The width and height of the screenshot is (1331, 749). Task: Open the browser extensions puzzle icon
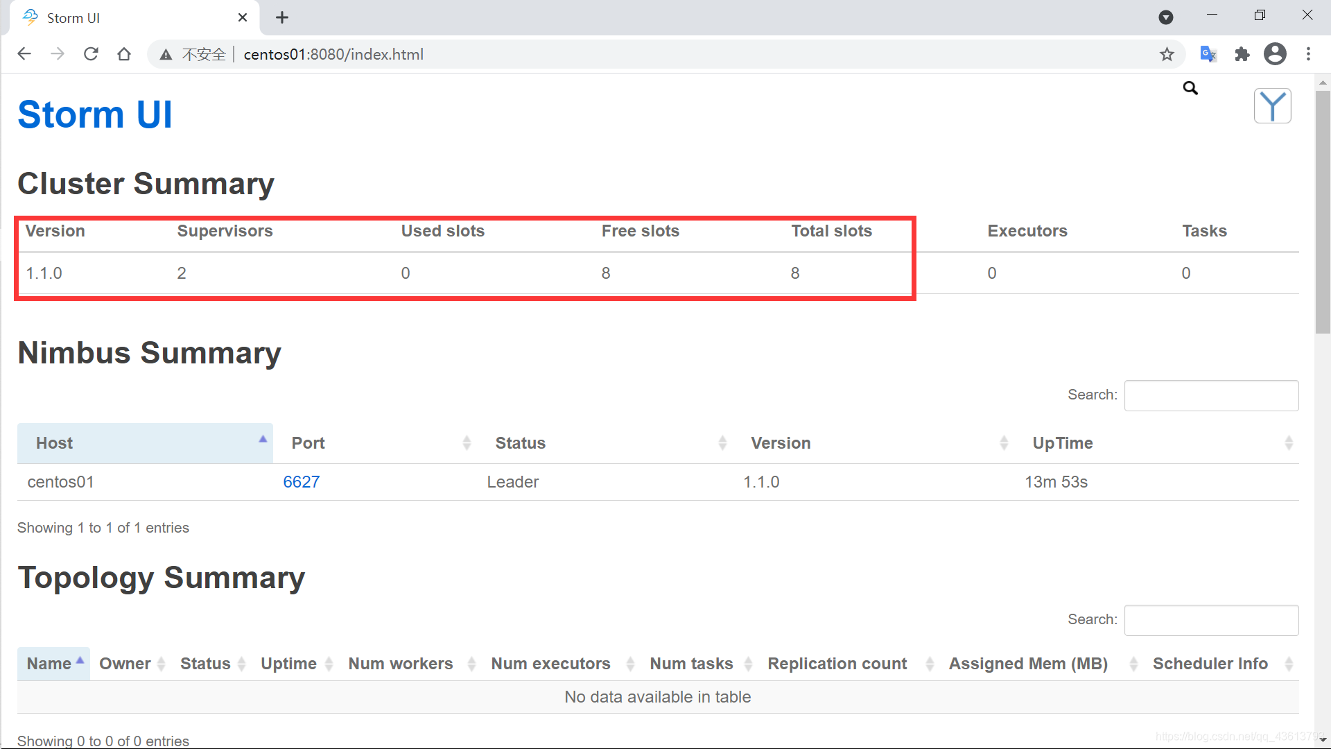(x=1242, y=54)
